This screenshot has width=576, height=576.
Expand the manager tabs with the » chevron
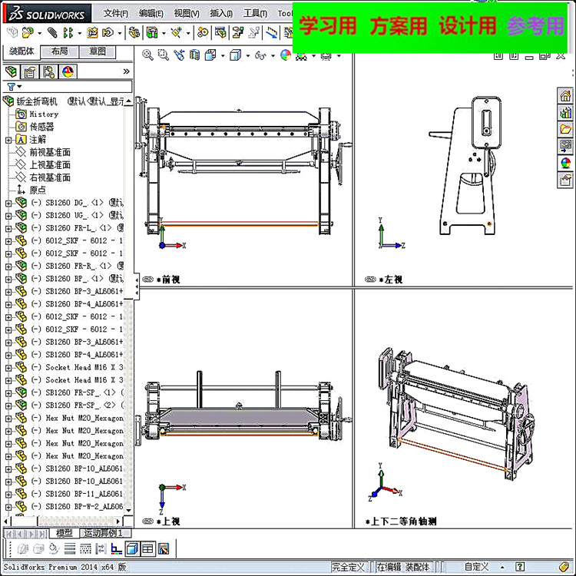[127, 71]
